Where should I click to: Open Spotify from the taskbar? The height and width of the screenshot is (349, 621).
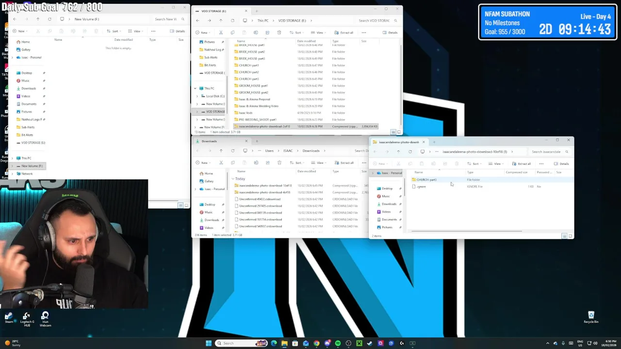pyautogui.click(x=338, y=343)
